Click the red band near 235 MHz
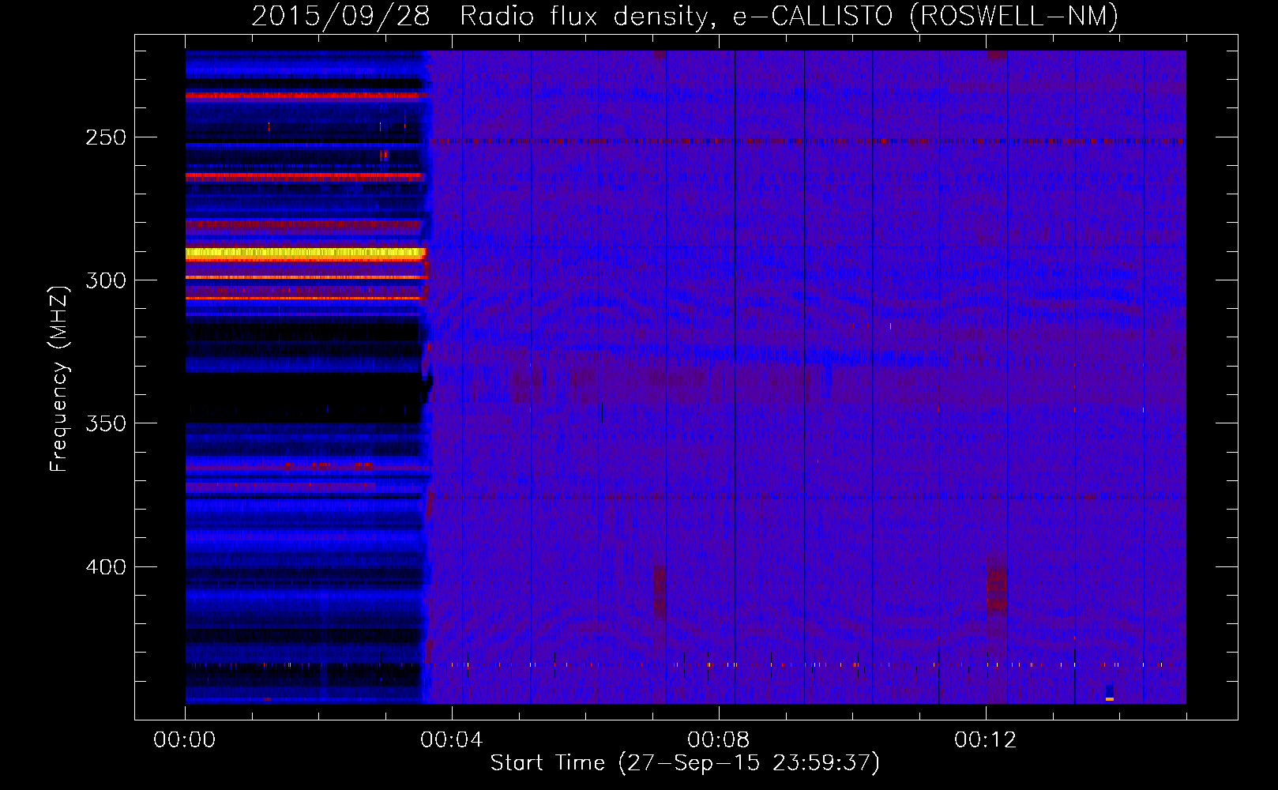This screenshot has width=1278, height=790. point(305,96)
